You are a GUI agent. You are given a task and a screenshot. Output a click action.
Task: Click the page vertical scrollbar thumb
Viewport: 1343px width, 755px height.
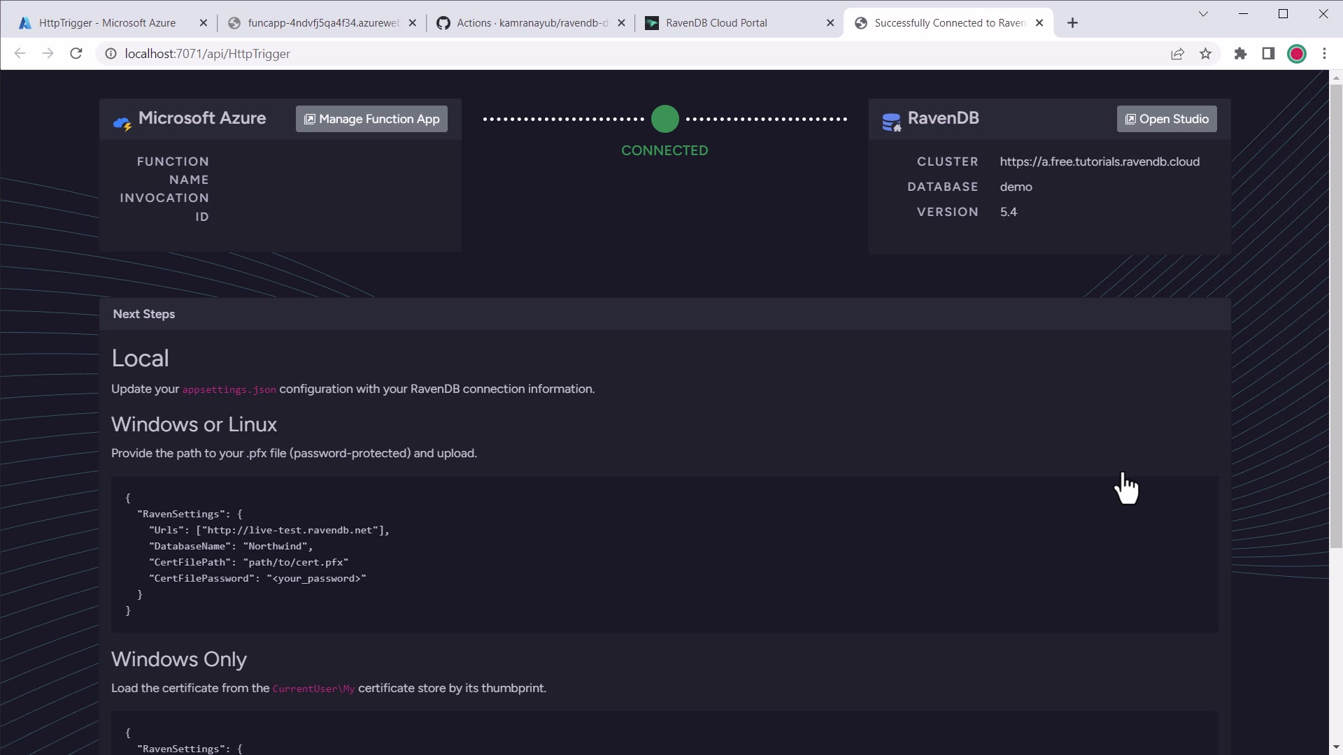tap(1336, 315)
